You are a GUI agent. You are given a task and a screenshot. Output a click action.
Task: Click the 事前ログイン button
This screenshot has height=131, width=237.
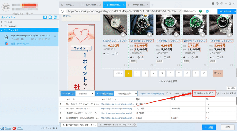point(190,11)
